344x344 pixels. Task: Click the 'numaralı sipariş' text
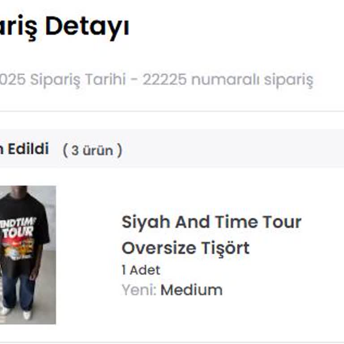coord(252,80)
